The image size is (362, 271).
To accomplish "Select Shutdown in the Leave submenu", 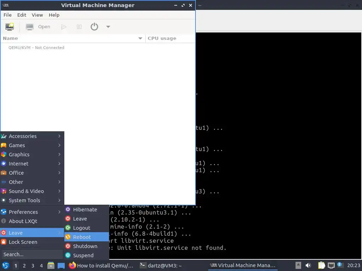I will point(87,246).
